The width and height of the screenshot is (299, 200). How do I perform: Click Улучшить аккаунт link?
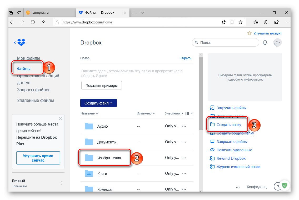tap(267, 33)
